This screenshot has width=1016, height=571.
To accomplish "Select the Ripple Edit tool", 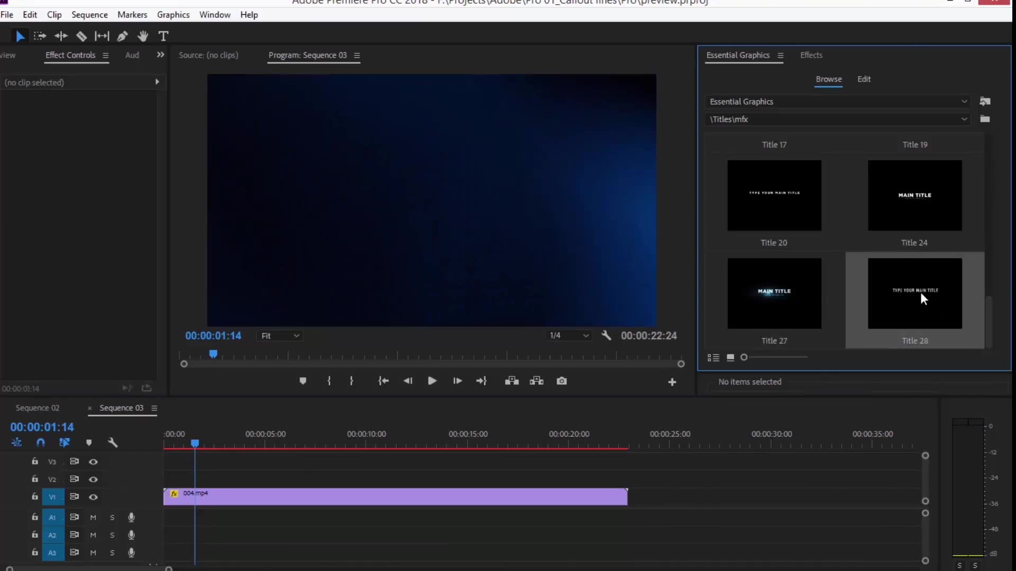I will 61,36.
